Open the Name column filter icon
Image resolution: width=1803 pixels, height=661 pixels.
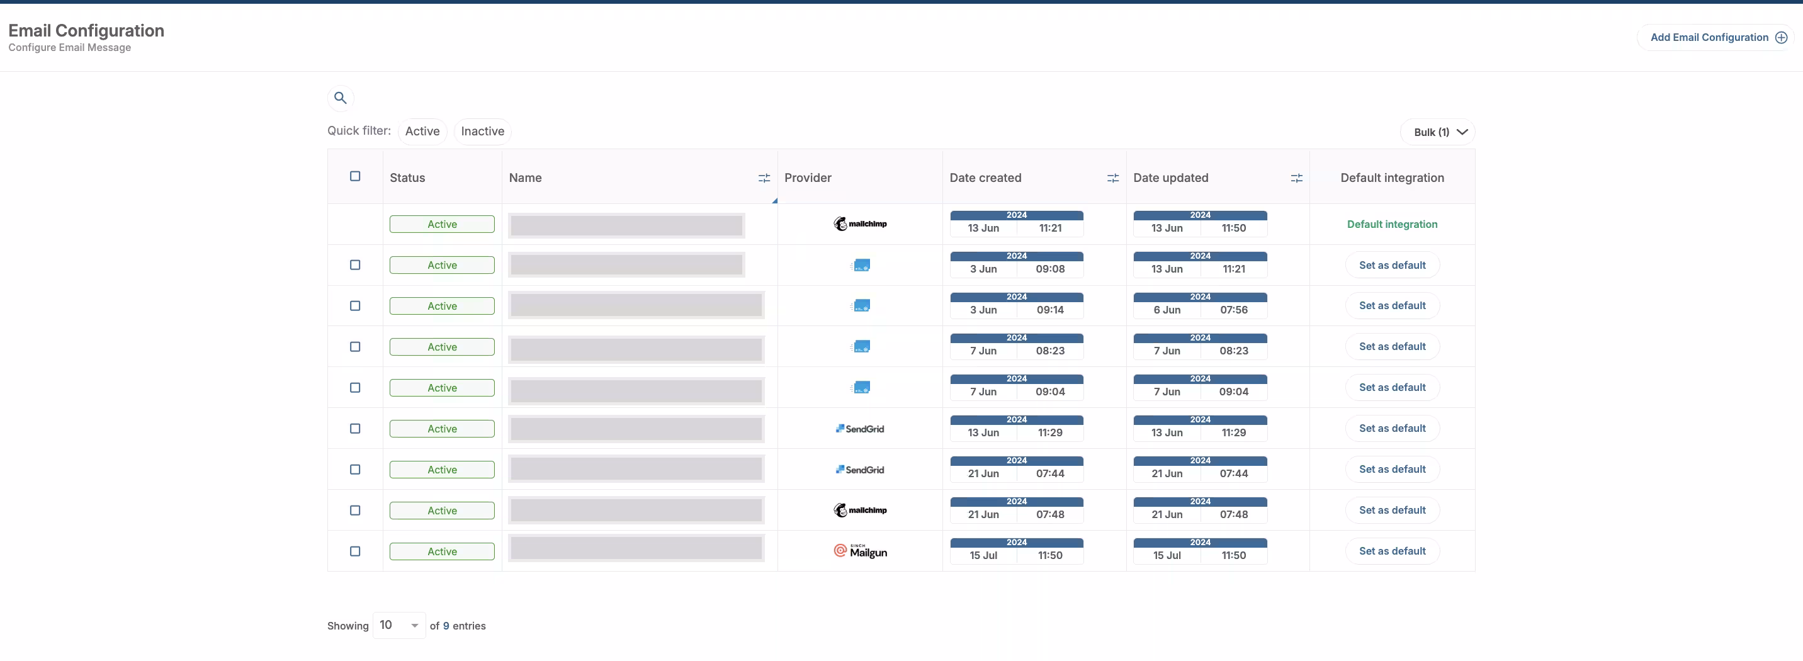pyautogui.click(x=764, y=178)
